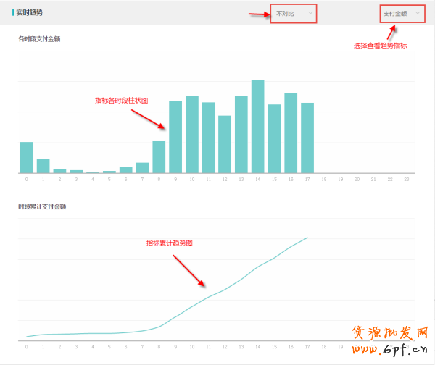
Task: Click the tallest bar at hour 14
Action: point(257,127)
